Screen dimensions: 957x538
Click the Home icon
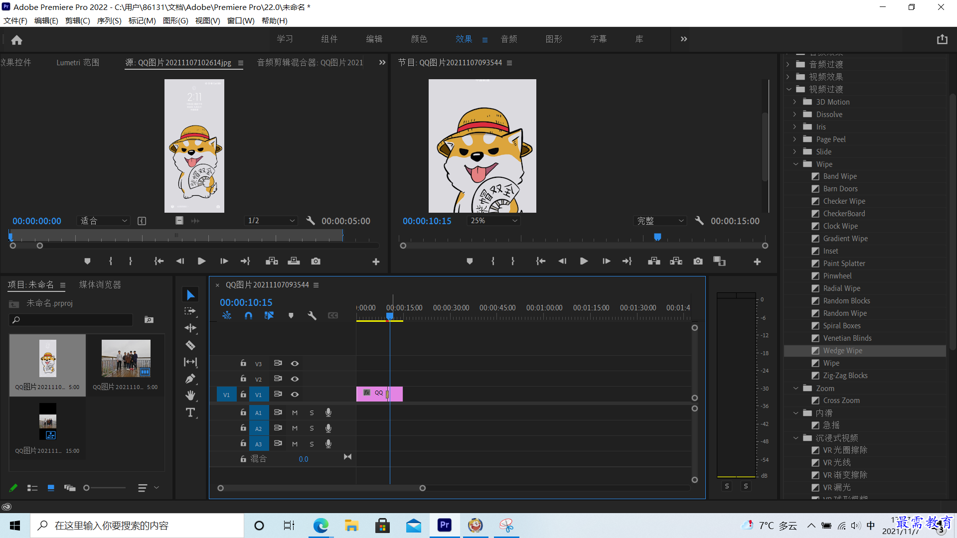[x=16, y=40]
